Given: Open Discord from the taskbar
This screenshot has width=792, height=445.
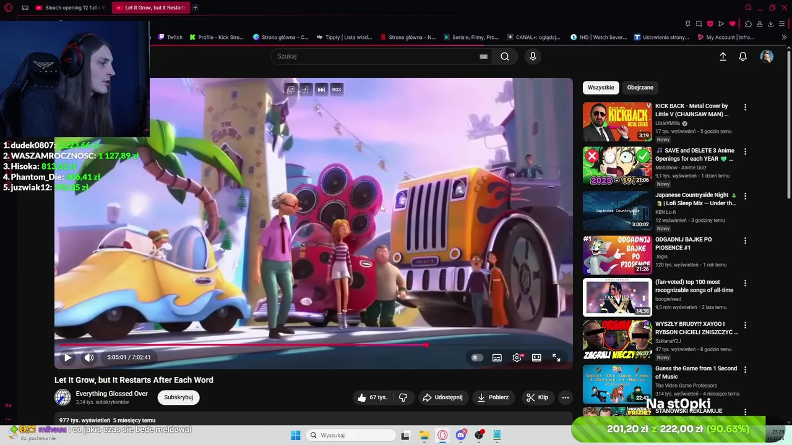Looking at the screenshot, I should click(461, 435).
